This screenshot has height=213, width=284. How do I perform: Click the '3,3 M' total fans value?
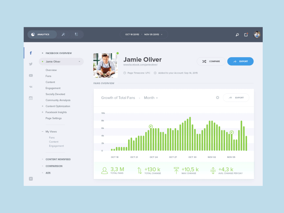tap(118, 169)
